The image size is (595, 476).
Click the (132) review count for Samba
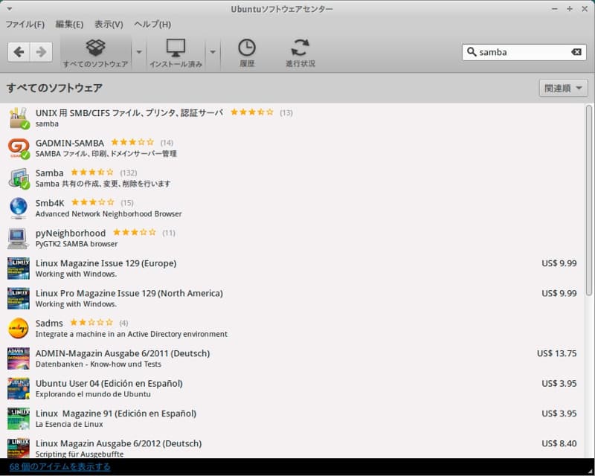(128, 173)
